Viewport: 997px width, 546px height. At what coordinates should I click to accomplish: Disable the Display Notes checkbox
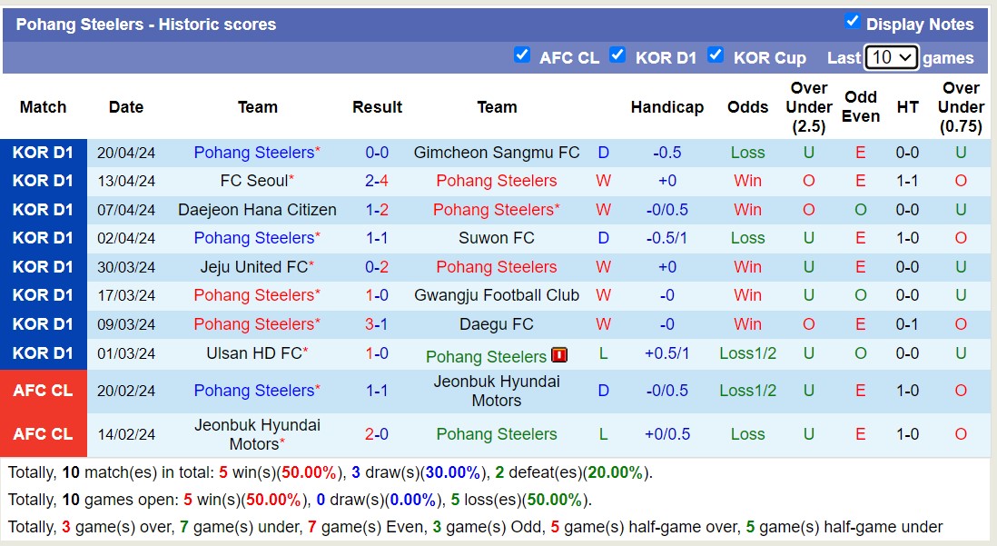pos(852,24)
